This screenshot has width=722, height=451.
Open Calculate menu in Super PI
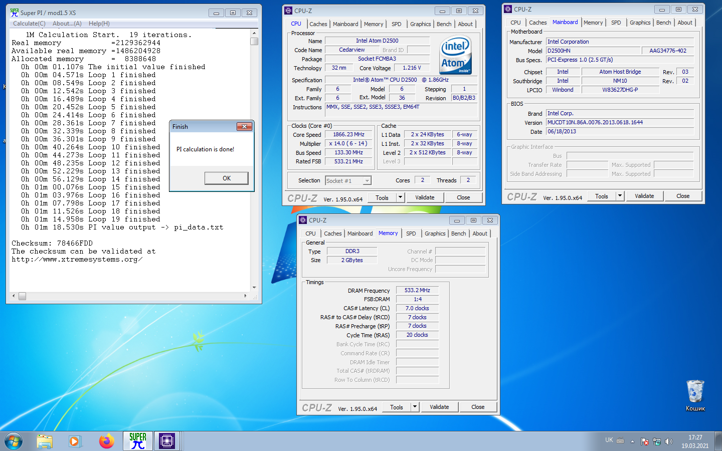tap(29, 24)
